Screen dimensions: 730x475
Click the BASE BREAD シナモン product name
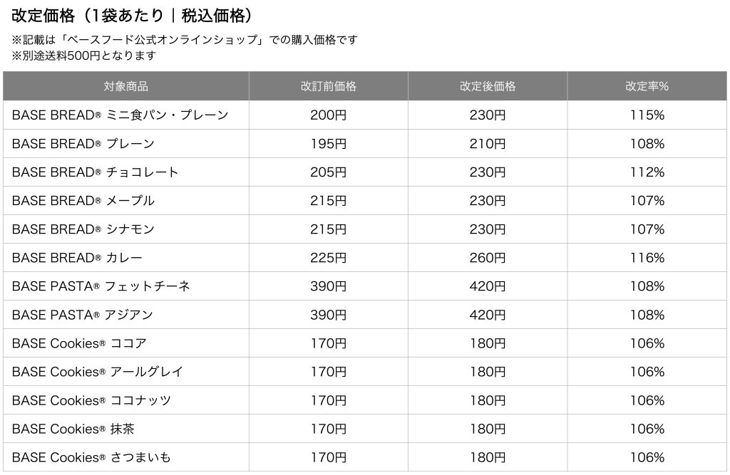coord(83,229)
